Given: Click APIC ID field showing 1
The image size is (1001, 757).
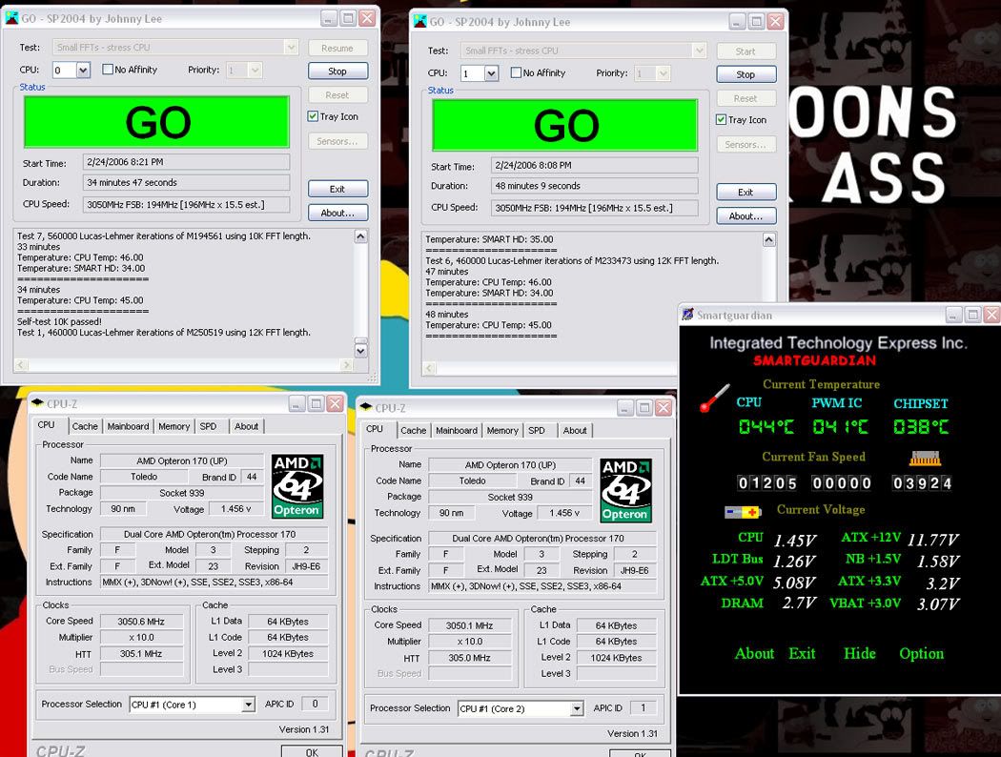Looking at the screenshot, I should (643, 707).
